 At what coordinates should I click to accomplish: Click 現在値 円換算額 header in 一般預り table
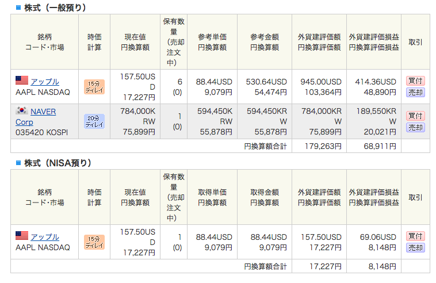135,42
